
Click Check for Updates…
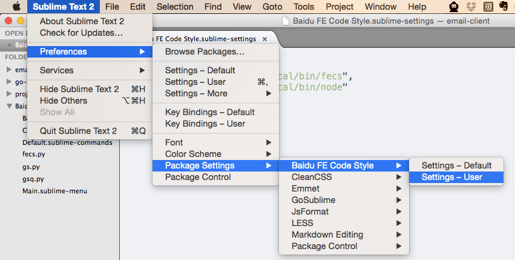[x=81, y=32]
